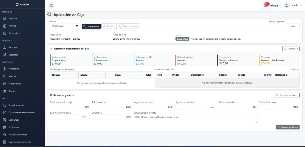This screenshot has width=305, height=147.
Task: Click the Diferencia value field
Action: 112,117
